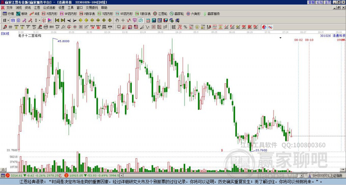Open the 板块 sector view
This screenshot has height=185, width=346.
[22, 14]
